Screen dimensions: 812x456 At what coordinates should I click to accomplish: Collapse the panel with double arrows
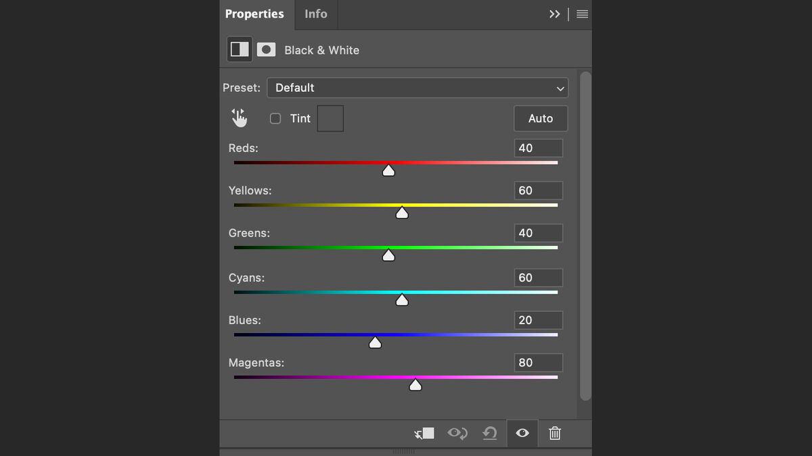[555, 14]
